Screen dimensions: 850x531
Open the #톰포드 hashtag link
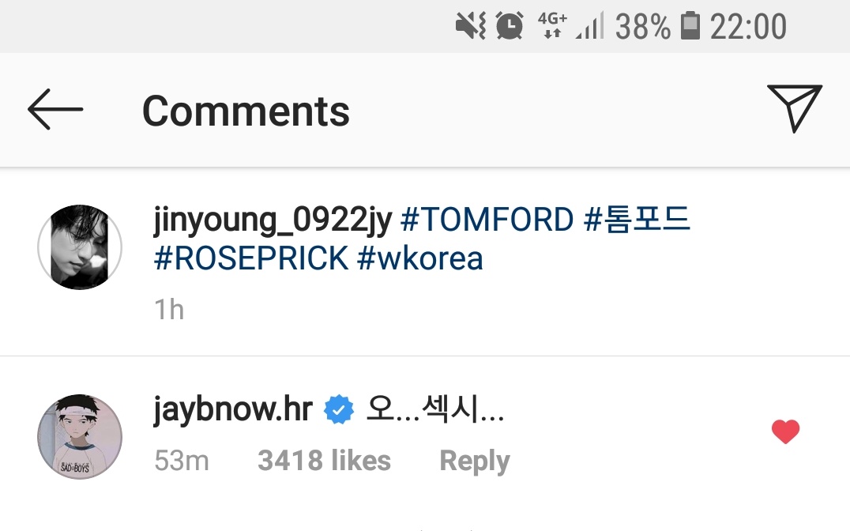click(637, 219)
